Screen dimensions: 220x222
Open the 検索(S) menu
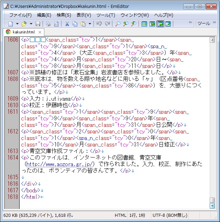tap(64, 15)
